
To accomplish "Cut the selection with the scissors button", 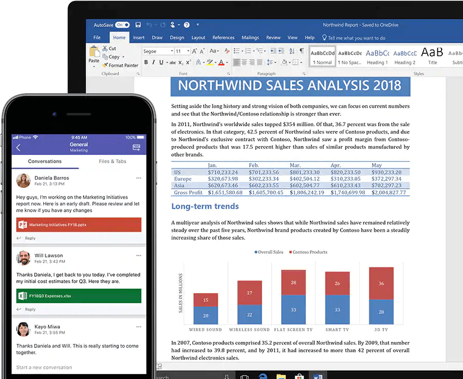I will [x=109, y=48].
